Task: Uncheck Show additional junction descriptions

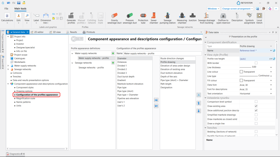Action: click(256, 110)
